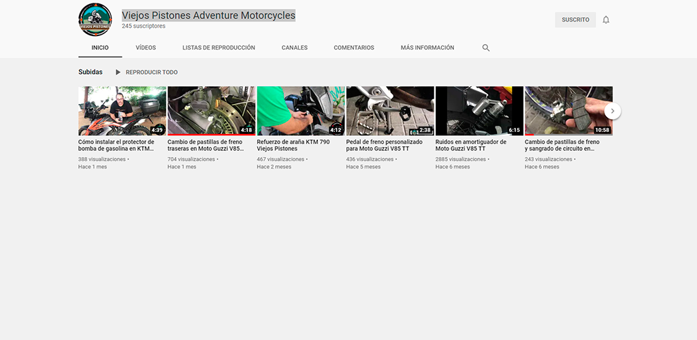Click the '467 visualizaciones' text
Image resolution: width=697 pixels, height=340 pixels.
280,159
